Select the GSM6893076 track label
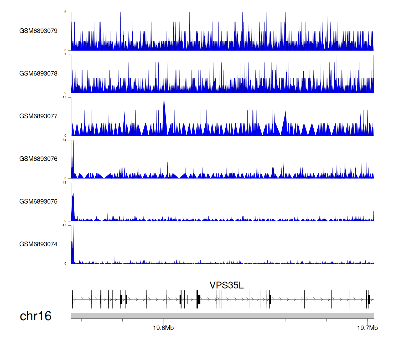394x346 pixels. (38, 159)
